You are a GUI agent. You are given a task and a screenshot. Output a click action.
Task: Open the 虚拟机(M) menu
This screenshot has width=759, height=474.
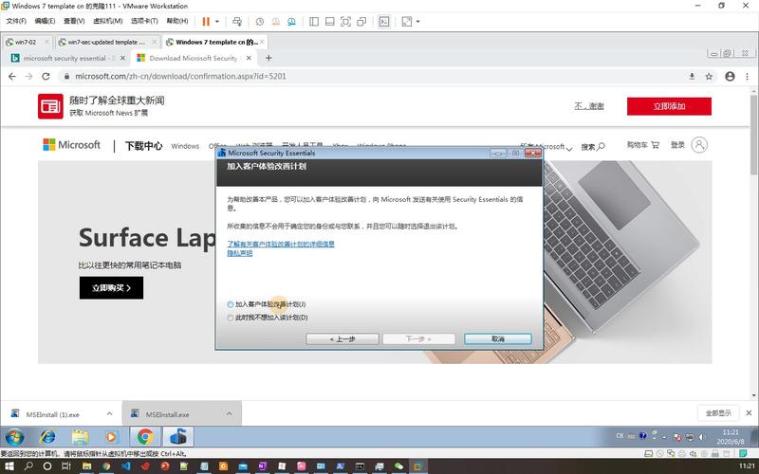point(107,21)
